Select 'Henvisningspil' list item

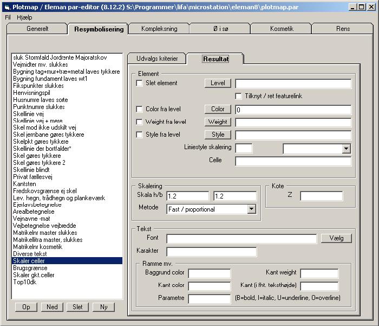[x=67, y=93]
